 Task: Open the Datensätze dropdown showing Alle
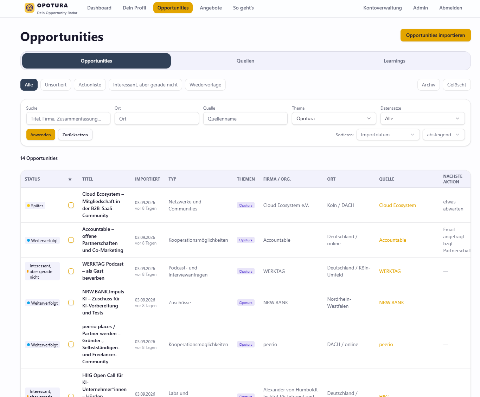coord(422,118)
